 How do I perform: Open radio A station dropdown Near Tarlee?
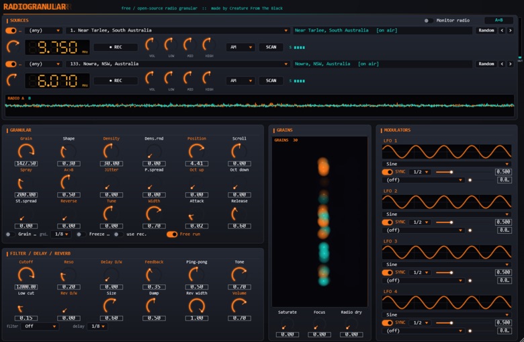178,30
